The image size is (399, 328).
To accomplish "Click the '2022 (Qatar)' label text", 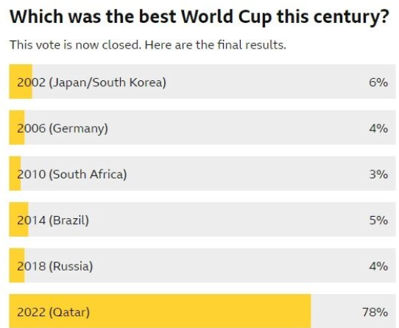I will 54,313.
